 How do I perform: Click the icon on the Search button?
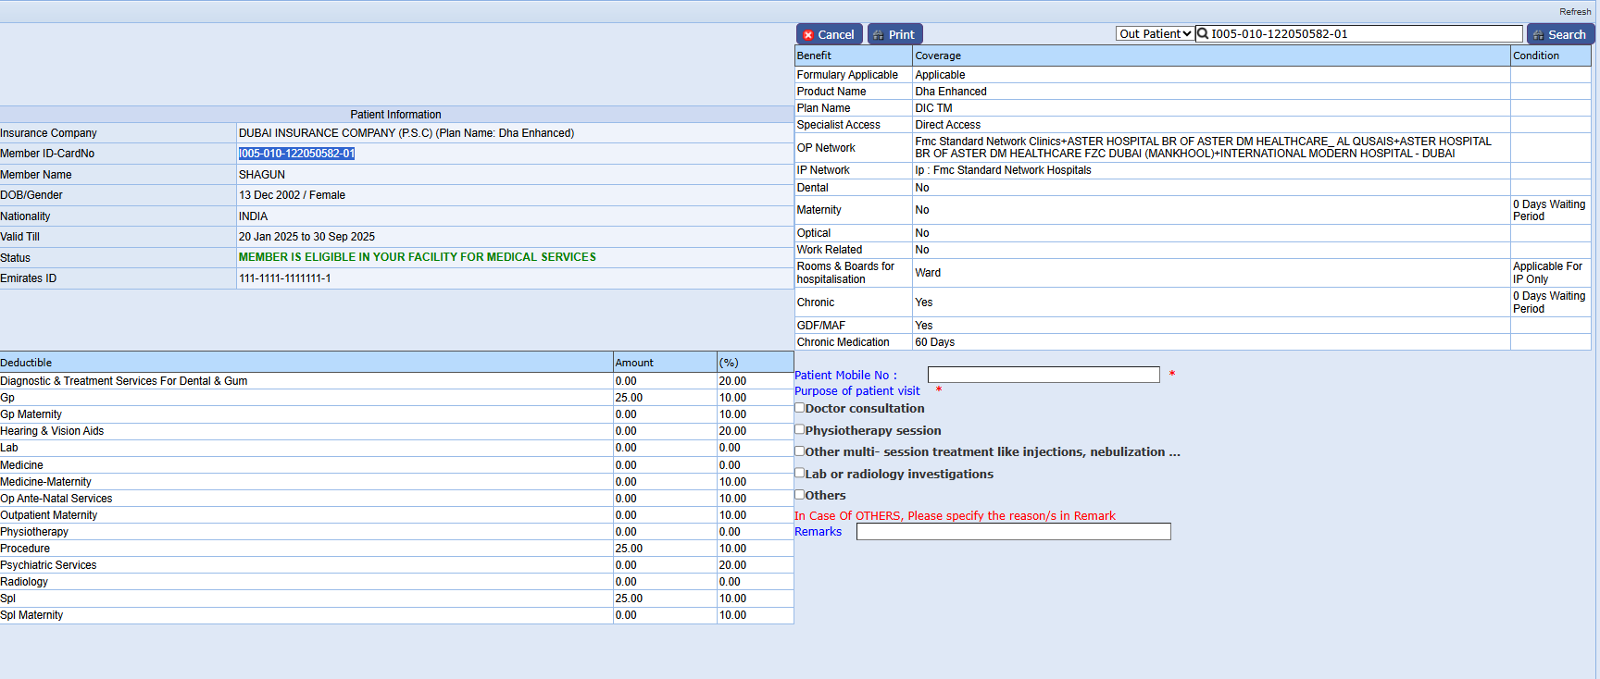[x=1539, y=35]
